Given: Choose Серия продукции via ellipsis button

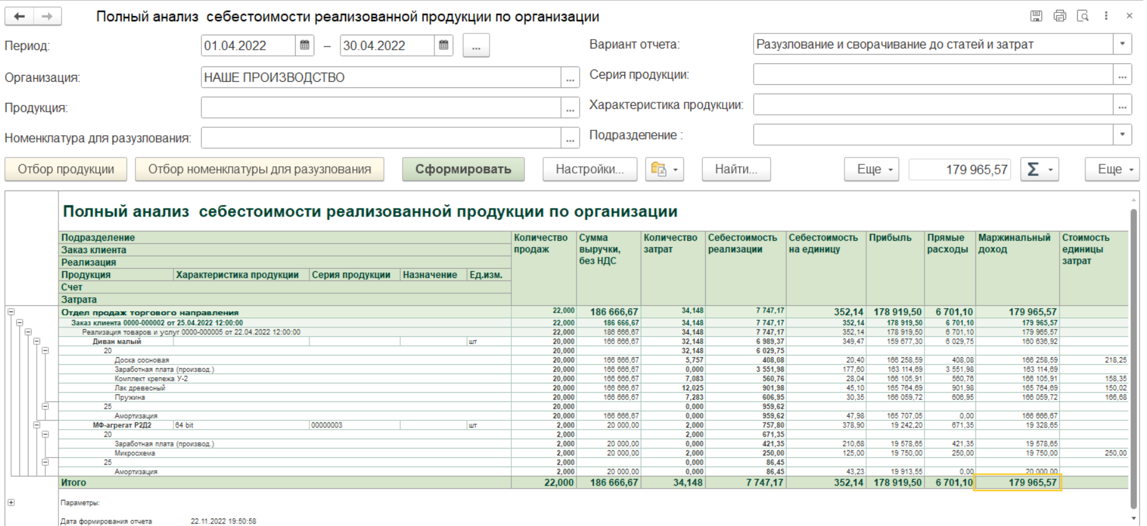Looking at the screenshot, I should [1122, 74].
